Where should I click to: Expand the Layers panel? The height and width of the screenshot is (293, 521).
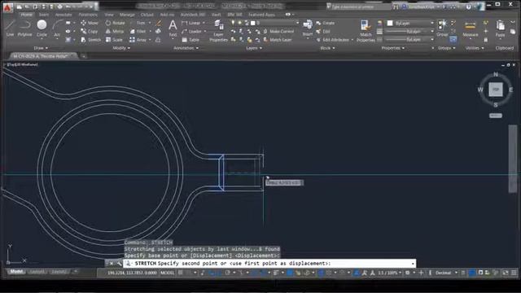coord(254,48)
